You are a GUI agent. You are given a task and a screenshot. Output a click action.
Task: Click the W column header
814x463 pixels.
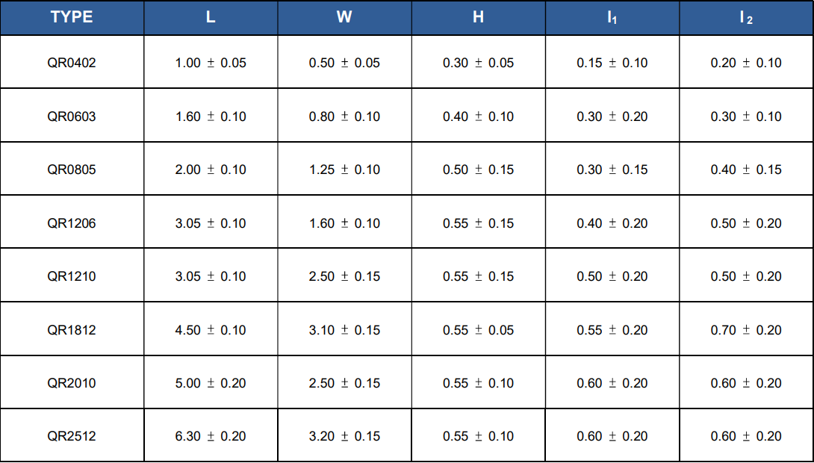tap(344, 17)
